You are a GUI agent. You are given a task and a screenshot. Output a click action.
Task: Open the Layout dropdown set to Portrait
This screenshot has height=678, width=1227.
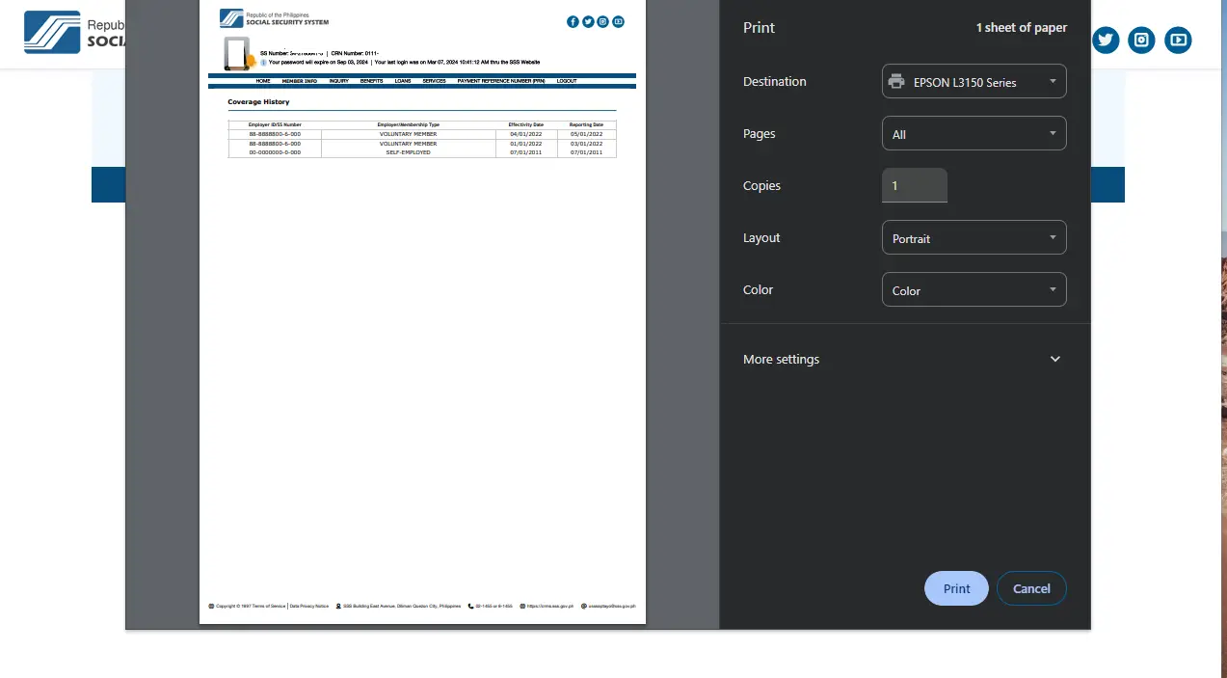[974, 237]
